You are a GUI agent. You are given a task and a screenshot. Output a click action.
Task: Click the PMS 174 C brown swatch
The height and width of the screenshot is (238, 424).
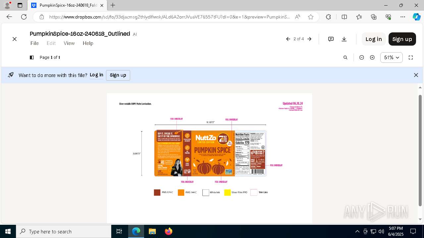coord(157,192)
